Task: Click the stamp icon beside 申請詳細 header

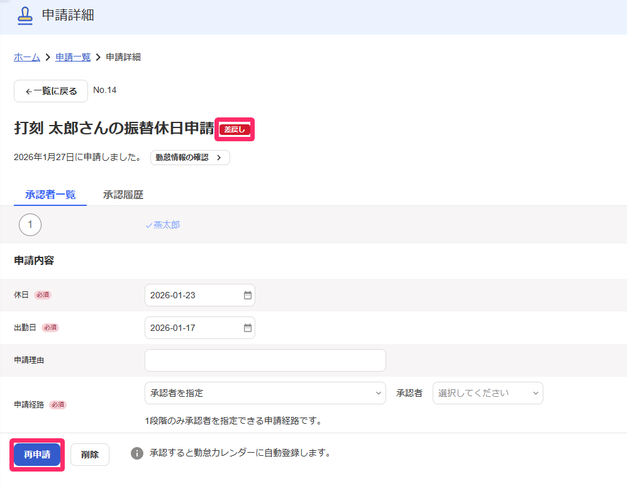Action: click(x=25, y=16)
